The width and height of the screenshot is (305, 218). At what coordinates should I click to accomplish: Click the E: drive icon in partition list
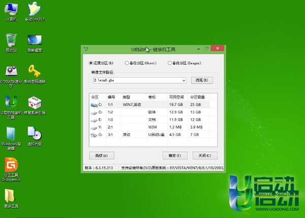[94, 120]
